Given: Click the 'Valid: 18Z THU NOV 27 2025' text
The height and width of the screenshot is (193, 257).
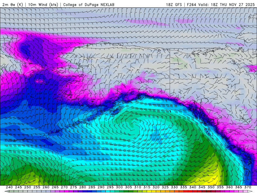Looking at the screenshot, I should 226,5.
